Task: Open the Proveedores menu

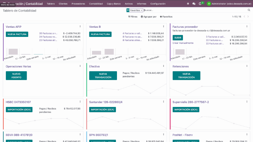Action: 78,4
